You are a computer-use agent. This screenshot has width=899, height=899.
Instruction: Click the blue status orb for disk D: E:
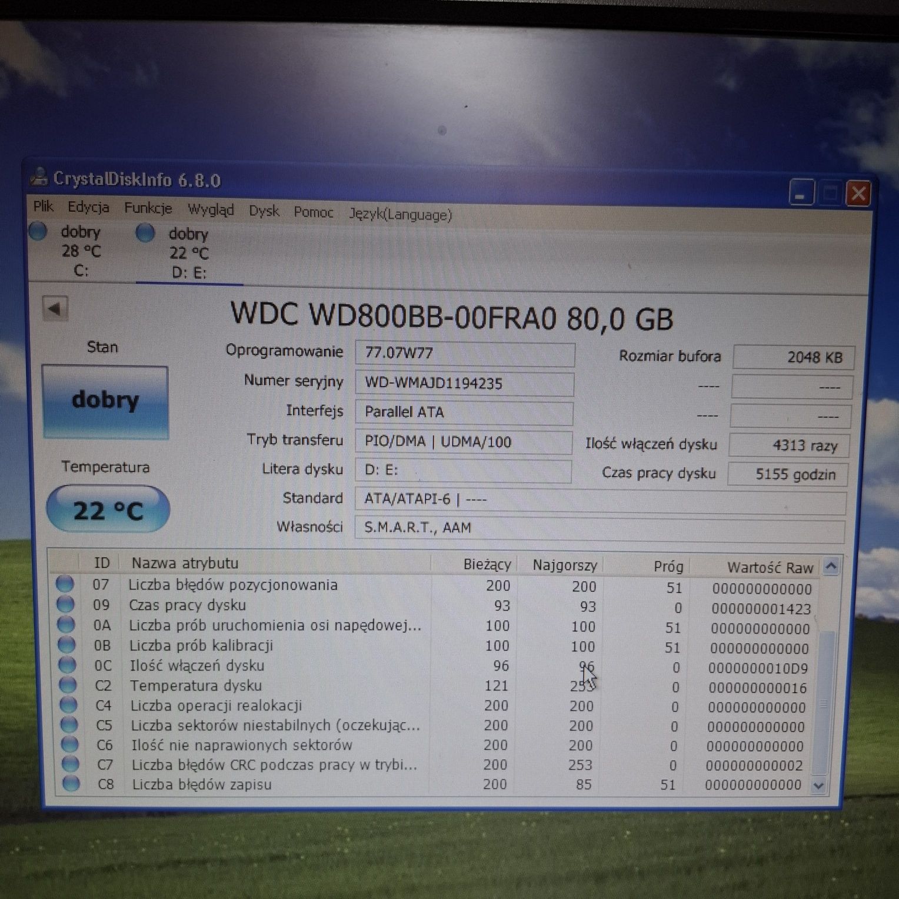(145, 233)
